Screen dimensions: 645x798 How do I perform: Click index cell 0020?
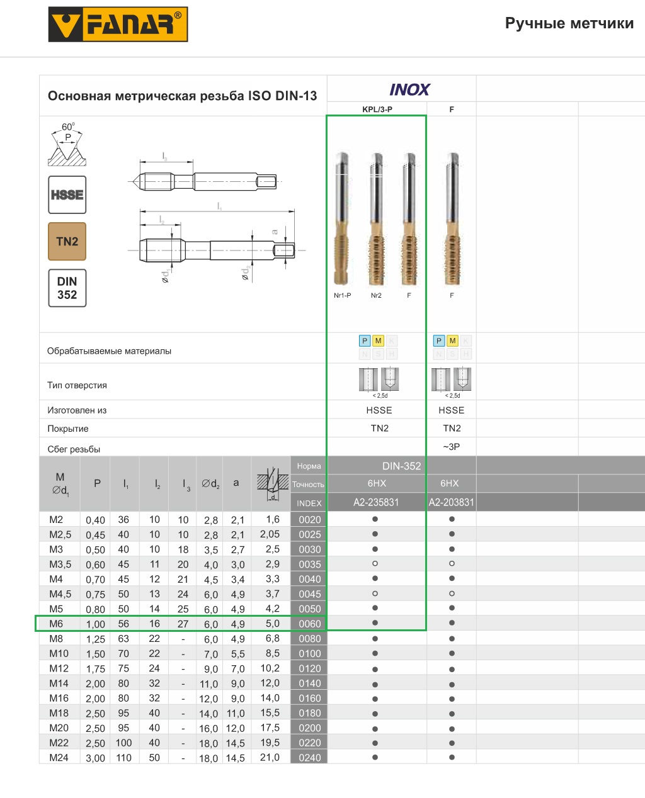309,519
